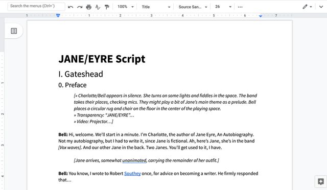Screen dimensions: 327x190
Task: Click the left indent marker on ruler
Action: 58,16
